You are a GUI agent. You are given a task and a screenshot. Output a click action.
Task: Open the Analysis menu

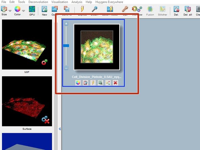tap(77, 2)
